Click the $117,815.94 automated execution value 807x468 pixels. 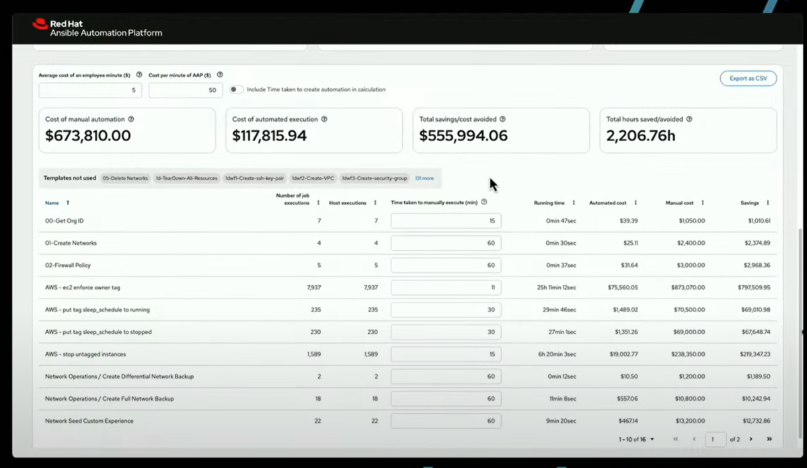269,136
